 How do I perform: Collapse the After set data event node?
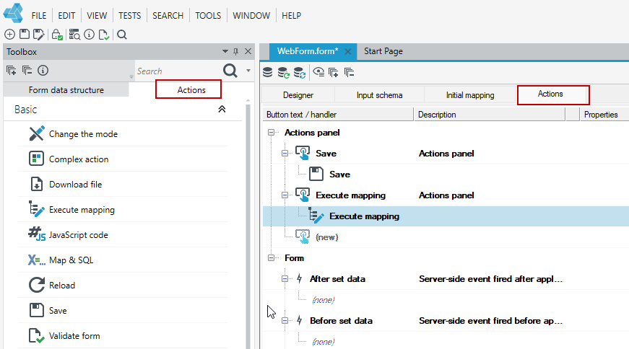(285, 279)
